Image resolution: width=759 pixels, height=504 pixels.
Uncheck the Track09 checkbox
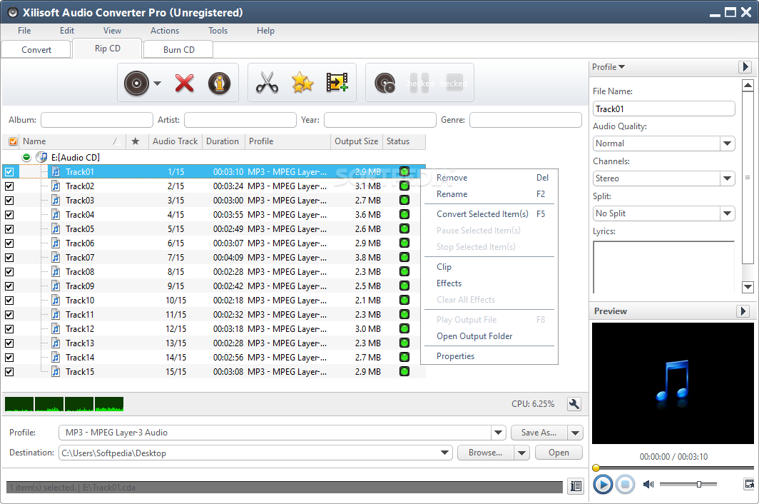click(x=9, y=286)
